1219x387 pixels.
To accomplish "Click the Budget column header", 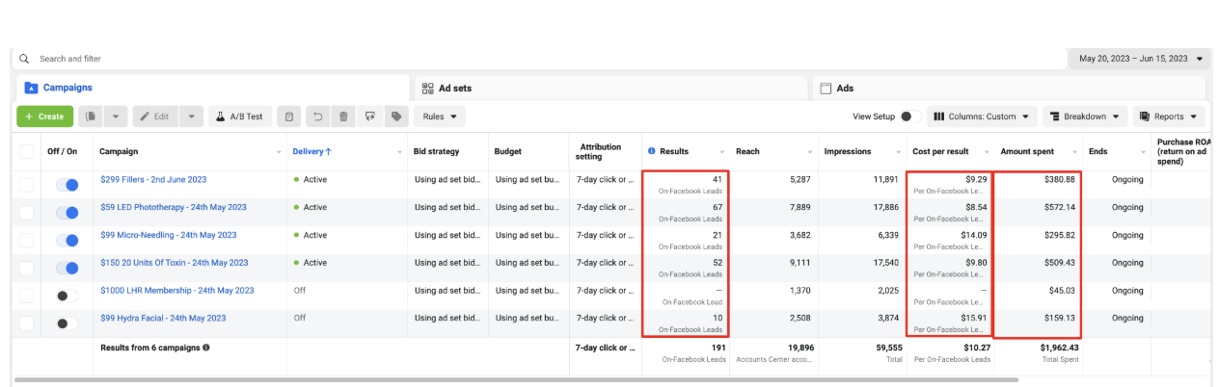I will point(508,151).
